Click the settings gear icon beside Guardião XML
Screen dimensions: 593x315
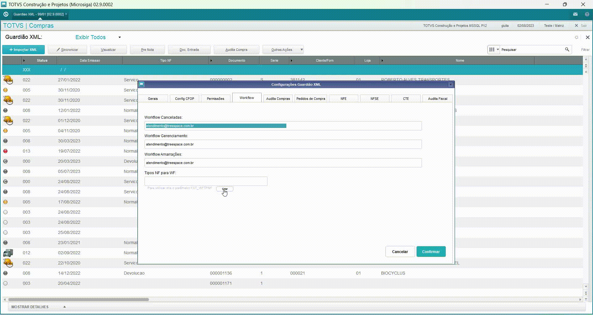click(x=576, y=37)
